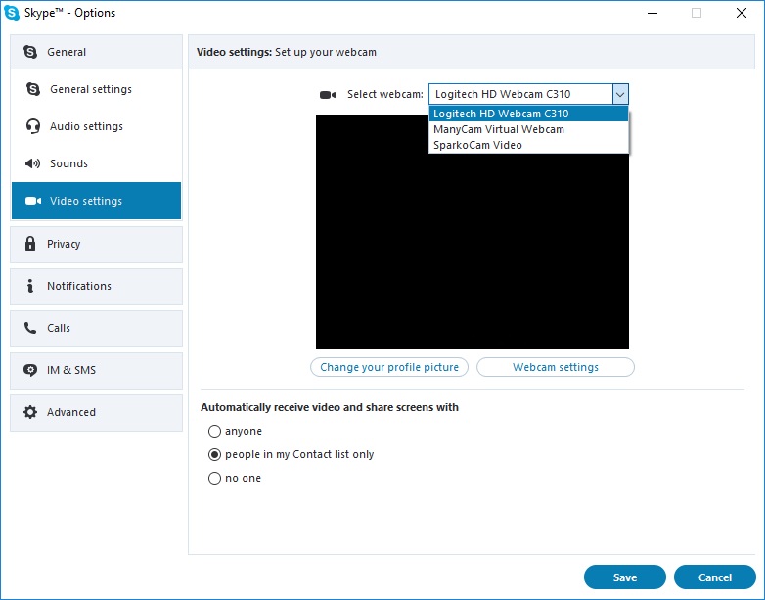Open the General section tab
The image size is (765, 600).
coord(96,52)
